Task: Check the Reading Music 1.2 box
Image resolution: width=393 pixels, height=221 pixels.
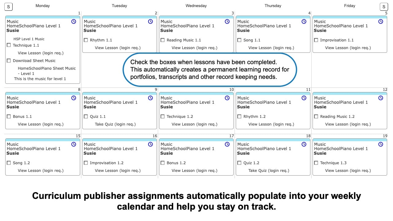Action: 316,116
